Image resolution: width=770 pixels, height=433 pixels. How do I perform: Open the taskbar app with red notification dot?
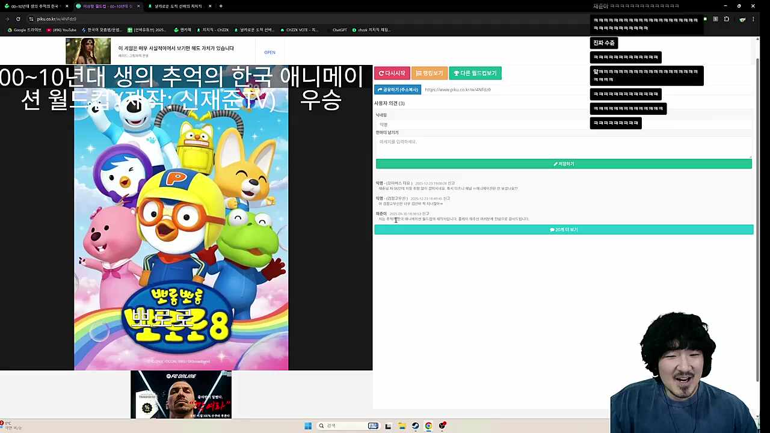pyautogui.click(x=442, y=426)
